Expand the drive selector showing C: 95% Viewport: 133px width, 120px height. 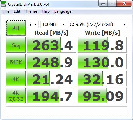click(98, 24)
